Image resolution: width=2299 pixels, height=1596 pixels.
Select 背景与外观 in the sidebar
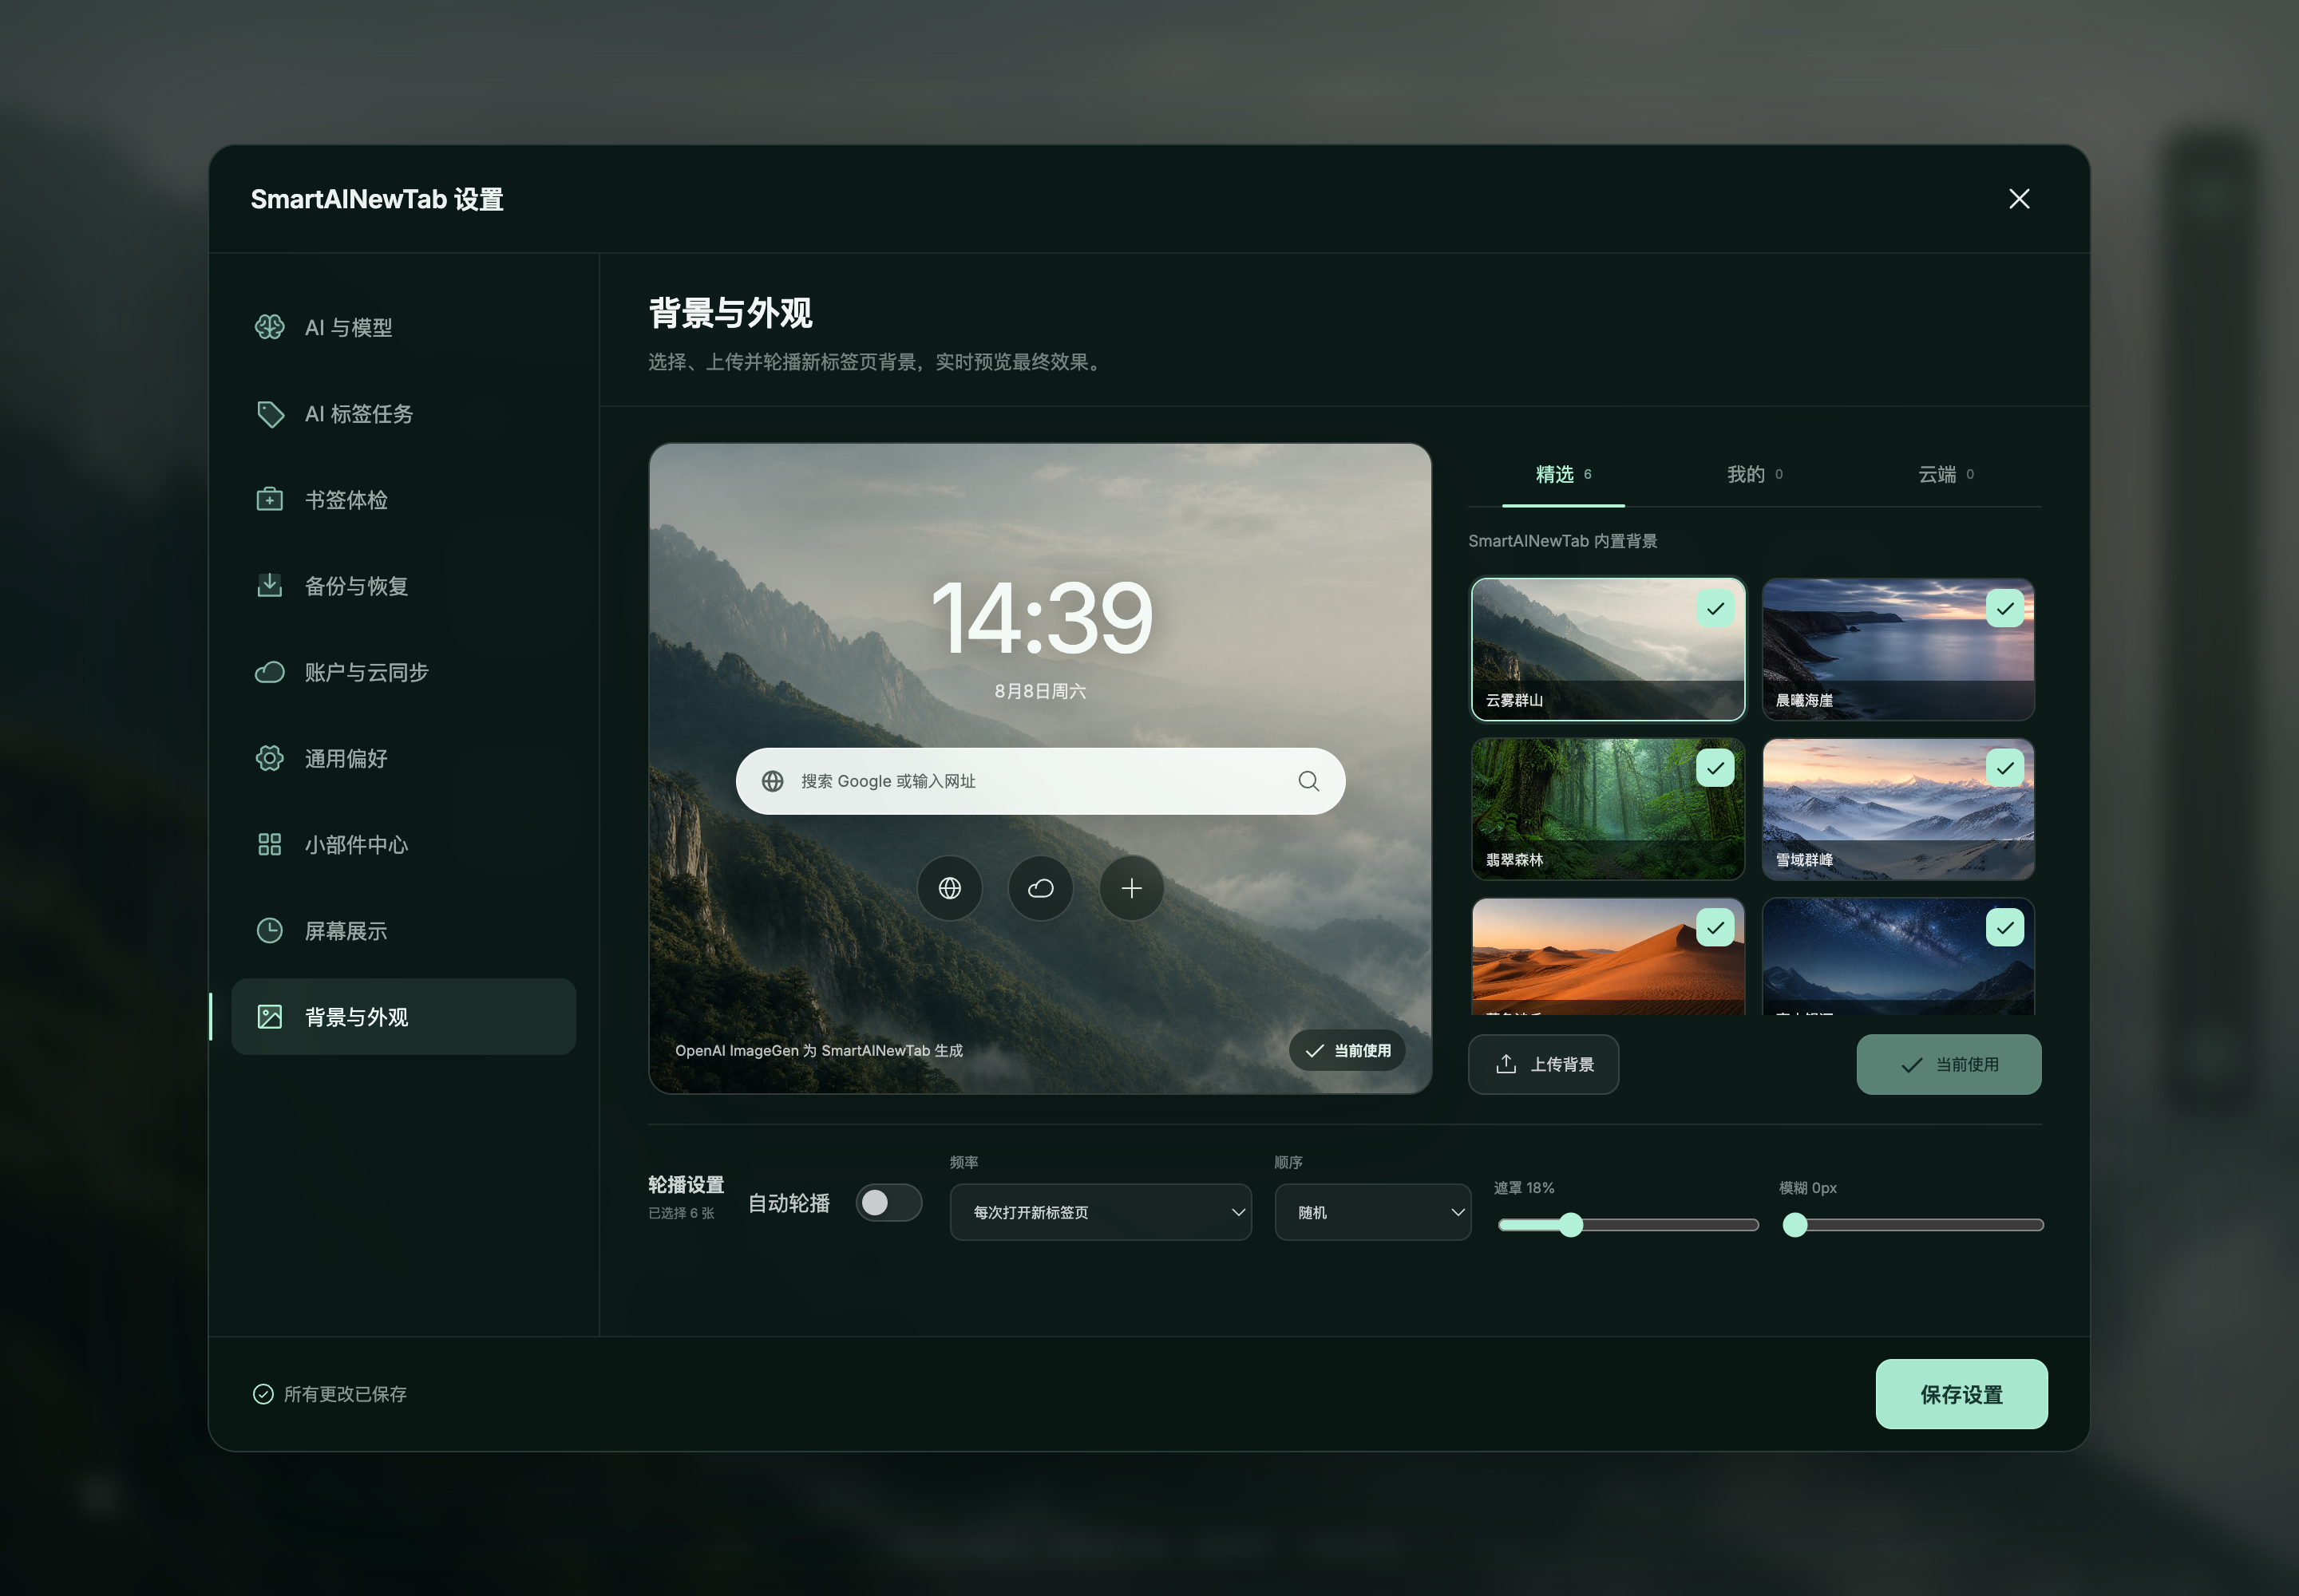tap(403, 1016)
